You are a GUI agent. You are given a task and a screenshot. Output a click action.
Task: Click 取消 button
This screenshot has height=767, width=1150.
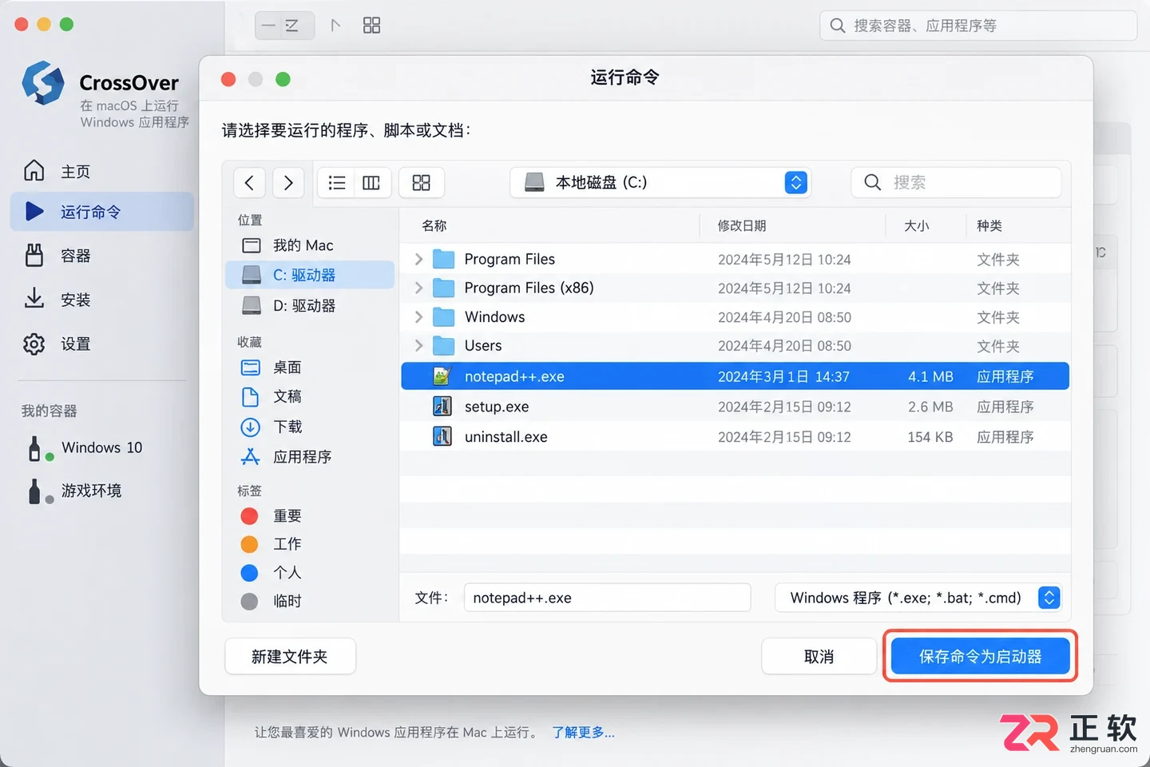(819, 657)
